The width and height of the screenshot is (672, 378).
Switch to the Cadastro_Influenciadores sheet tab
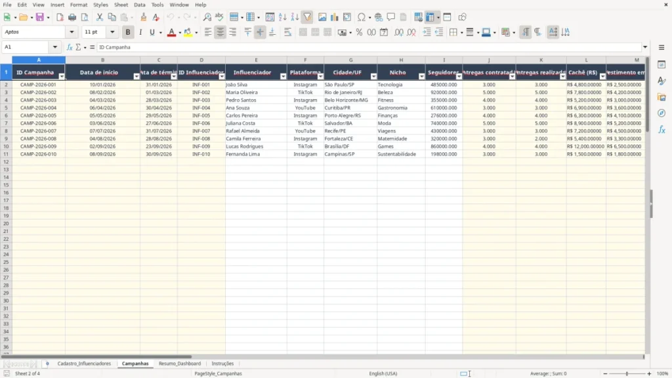point(84,364)
